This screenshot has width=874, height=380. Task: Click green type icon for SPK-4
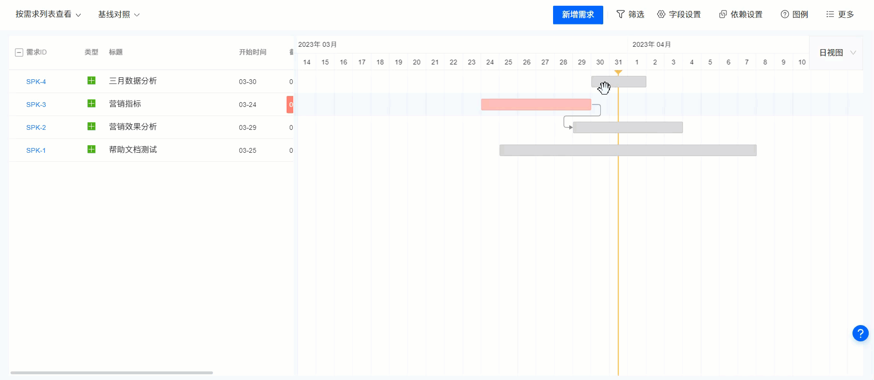[91, 81]
